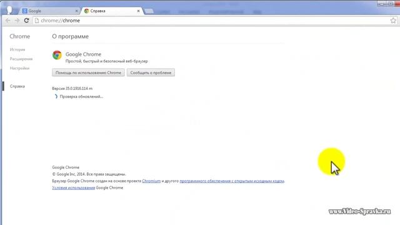Click Сообщить о проблеме button
The image size is (400, 225).
click(151, 72)
